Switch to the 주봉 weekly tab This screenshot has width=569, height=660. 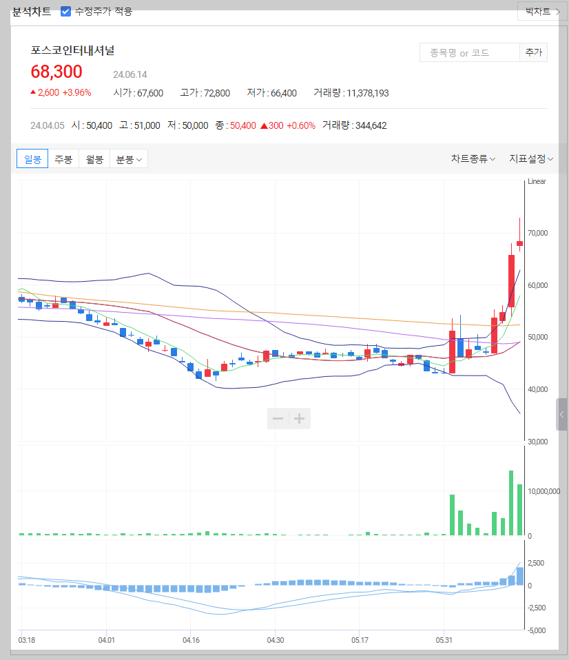63,159
